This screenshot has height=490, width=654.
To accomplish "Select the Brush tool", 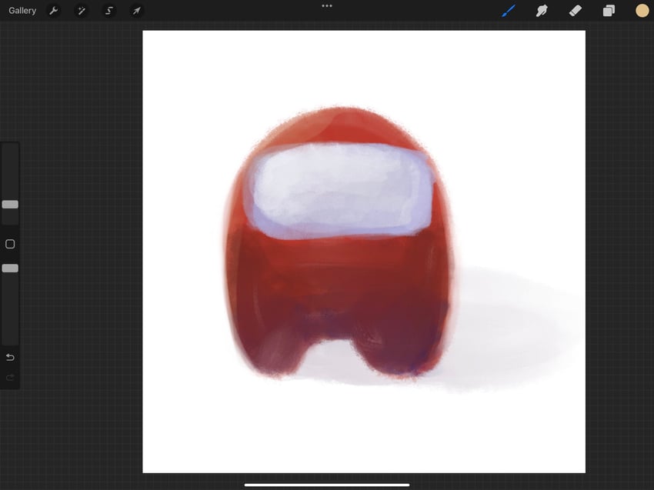I will tap(509, 11).
